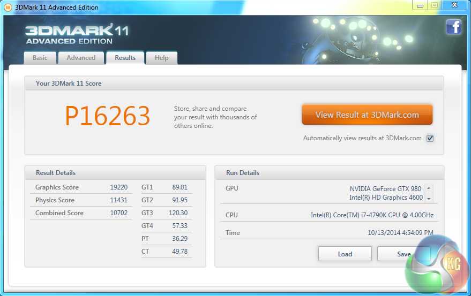Select the Results tab
This screenshot has height=296, width=471.
125,58
